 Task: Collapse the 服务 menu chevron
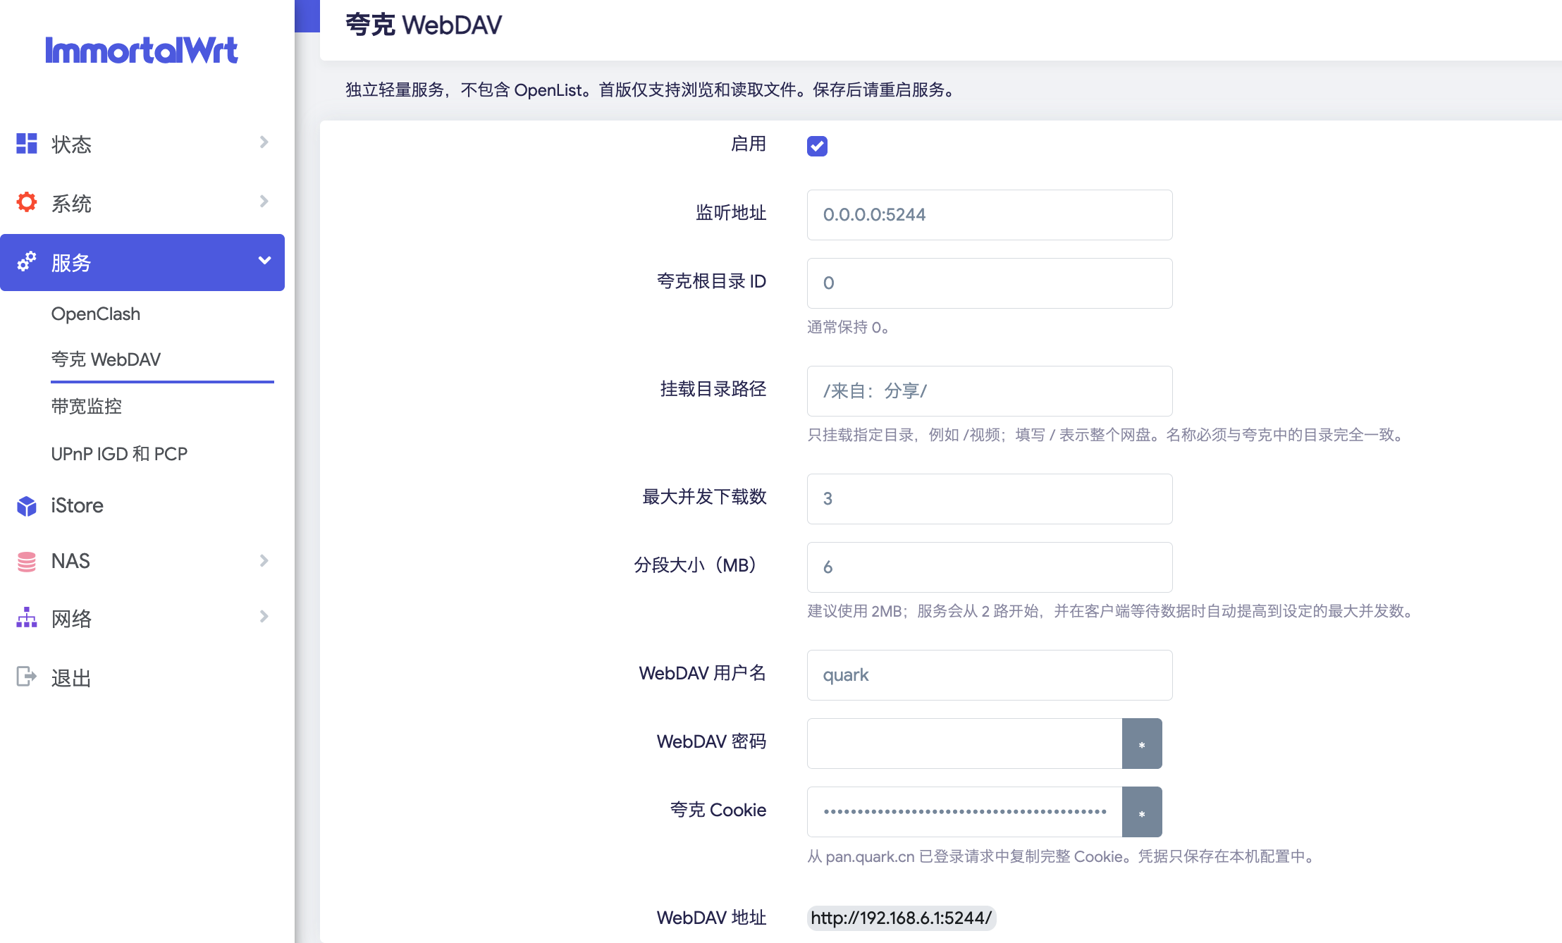point(264,261)
